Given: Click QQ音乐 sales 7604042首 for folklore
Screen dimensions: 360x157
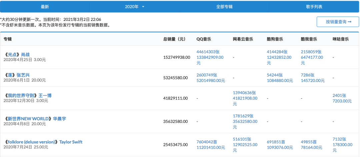Looking at the screenshot, I should [x=207, y=142].
